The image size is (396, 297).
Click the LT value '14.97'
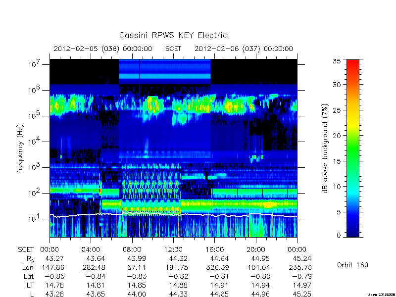(302, 285)
